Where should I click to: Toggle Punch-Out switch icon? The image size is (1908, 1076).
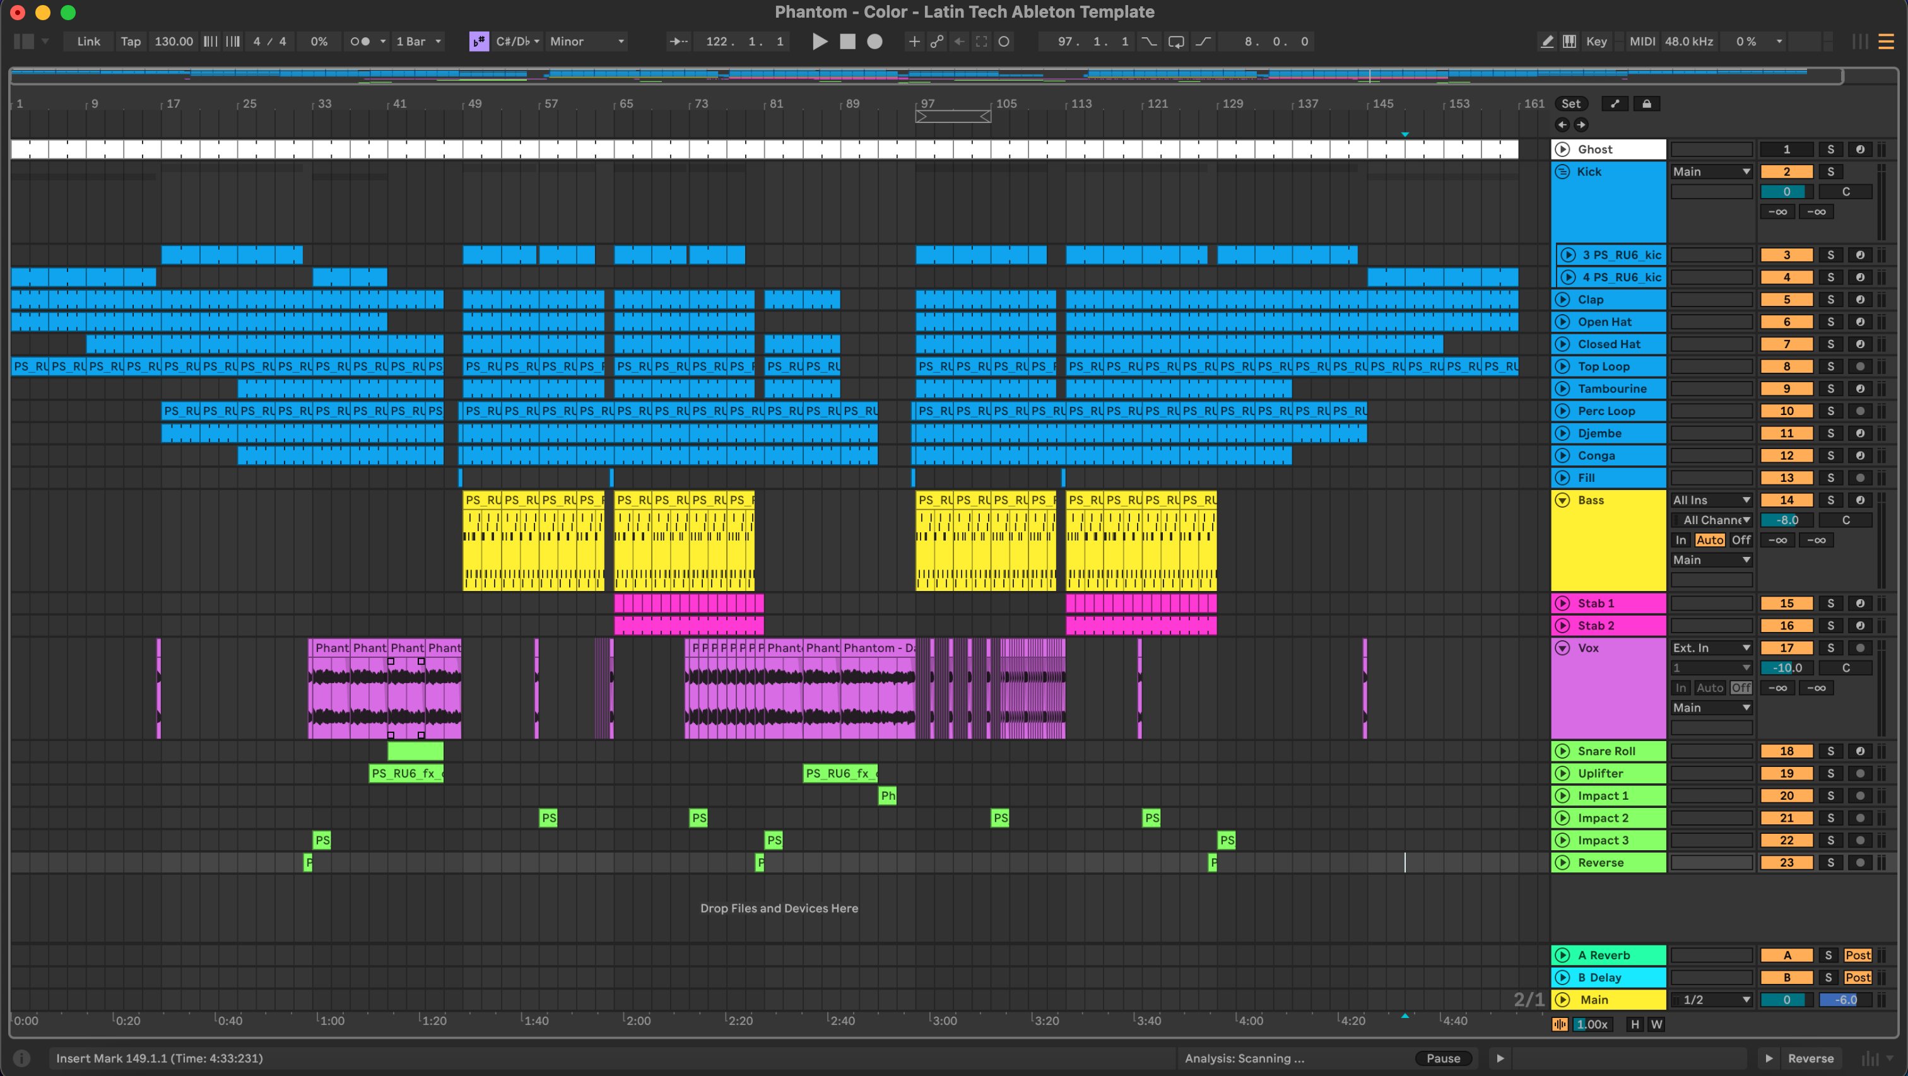(x=1203, y=42)
